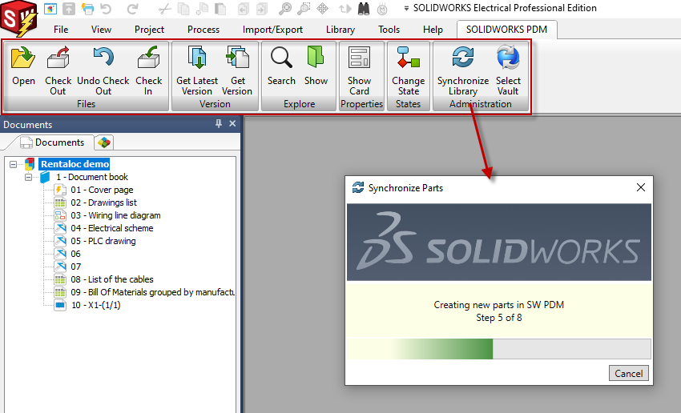
Task: Click the print icon in quick access toolbar
Action: (x=87, y=9)
